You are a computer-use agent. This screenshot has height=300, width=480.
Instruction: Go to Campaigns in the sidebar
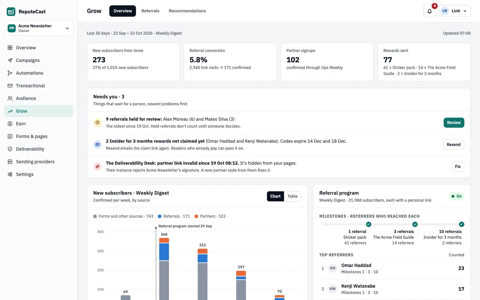point(39,60)
